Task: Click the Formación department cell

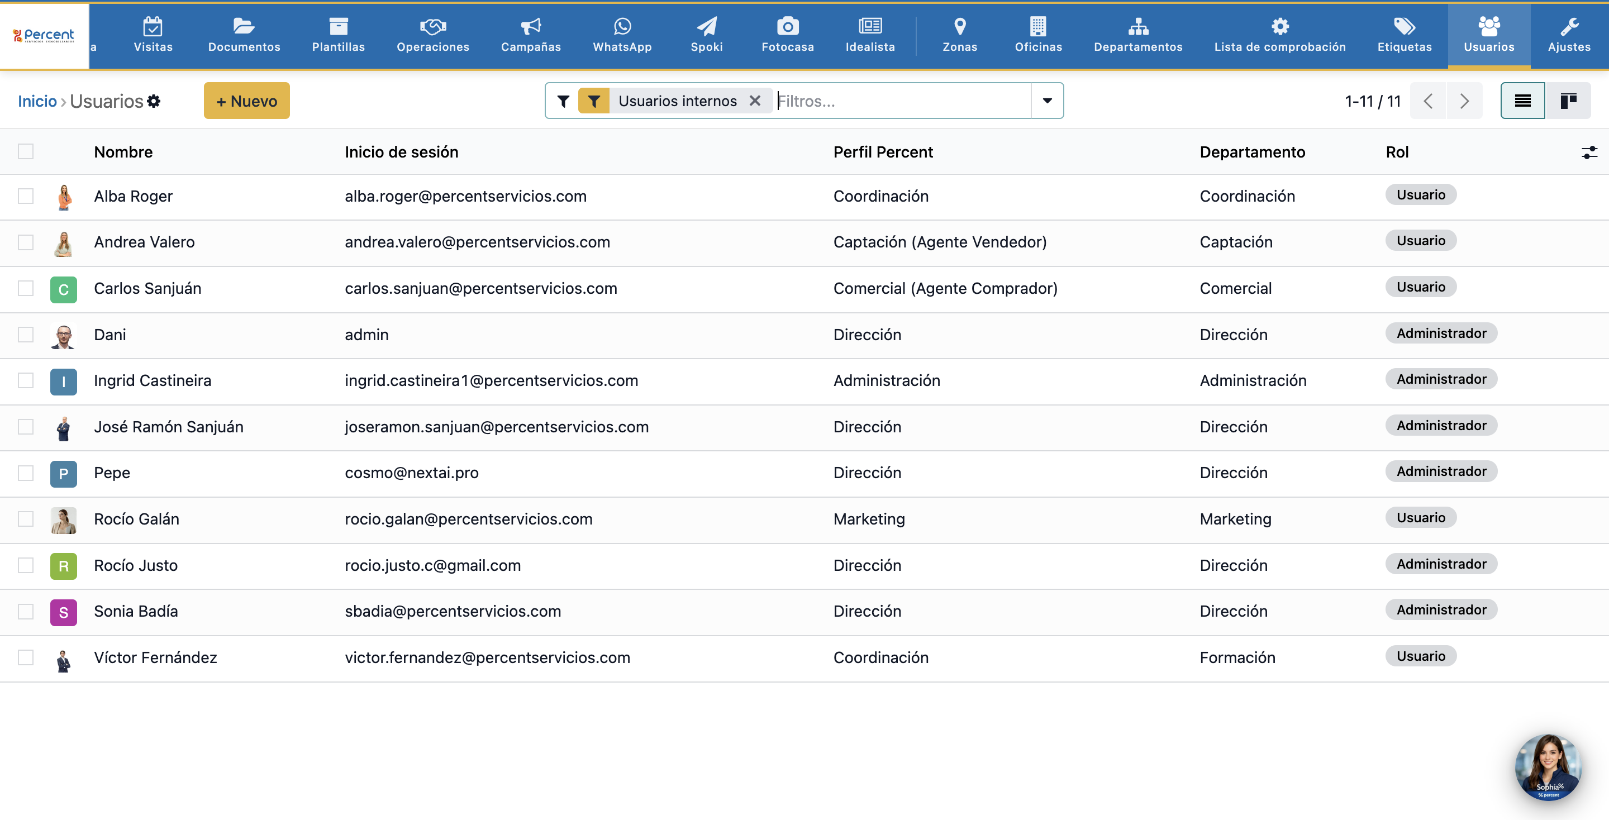Action: pyautogui.click(x=1237, y=657)
